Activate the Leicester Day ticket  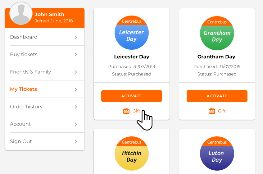(x=132, y=96)
